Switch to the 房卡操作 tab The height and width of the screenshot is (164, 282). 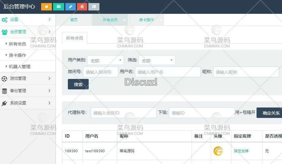click(146, 20)
